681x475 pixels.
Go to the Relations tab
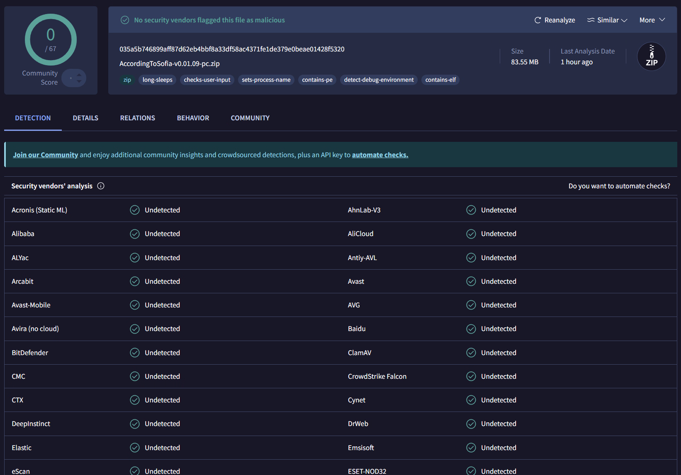138,118
